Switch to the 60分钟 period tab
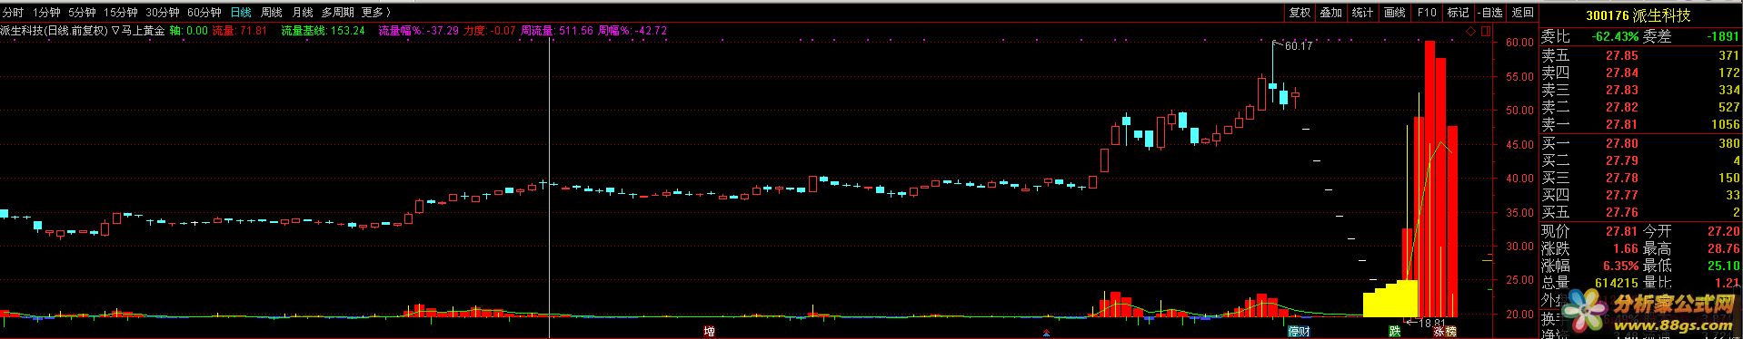The height and width of the screenshot is (339, 1743). click(x=204, y=13)
